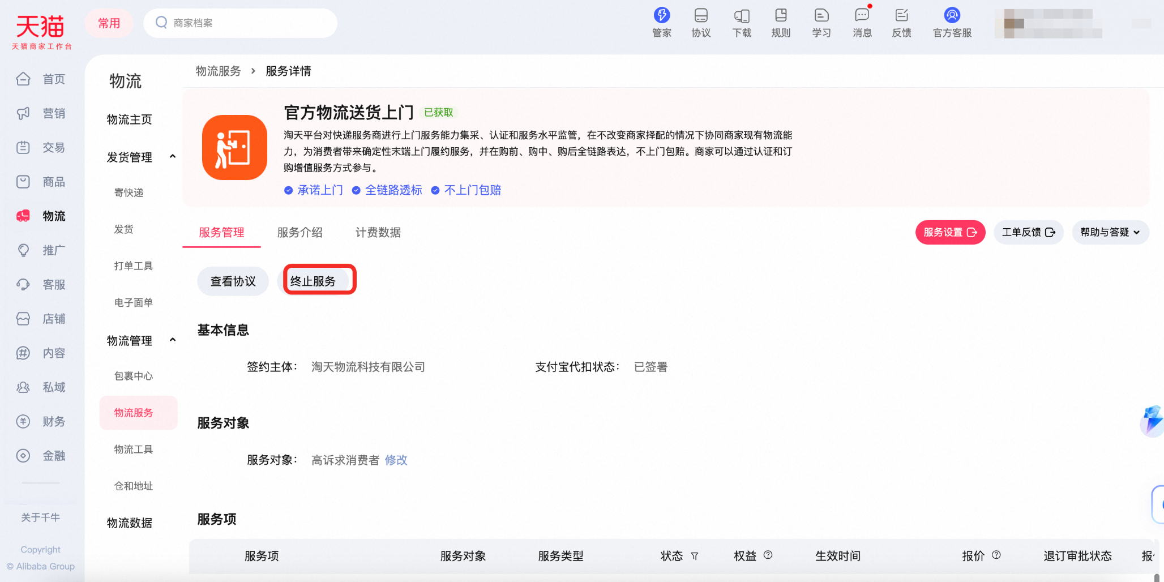
Task: Open 寄快递 menu item
Action: (x=129, y=192)
